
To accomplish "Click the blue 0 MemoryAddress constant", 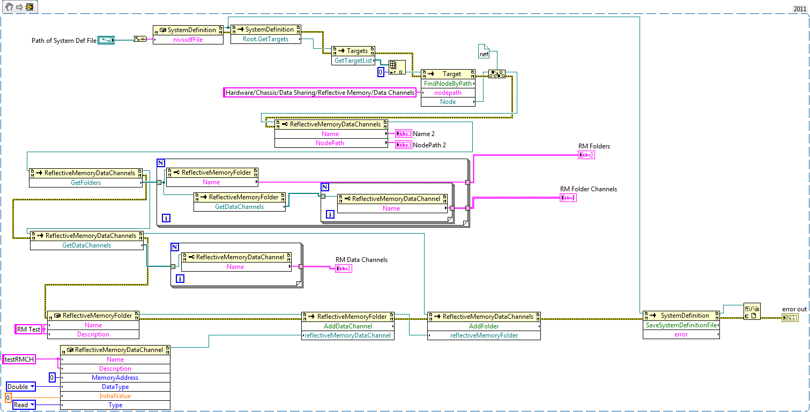I will [x=52, y=378].
